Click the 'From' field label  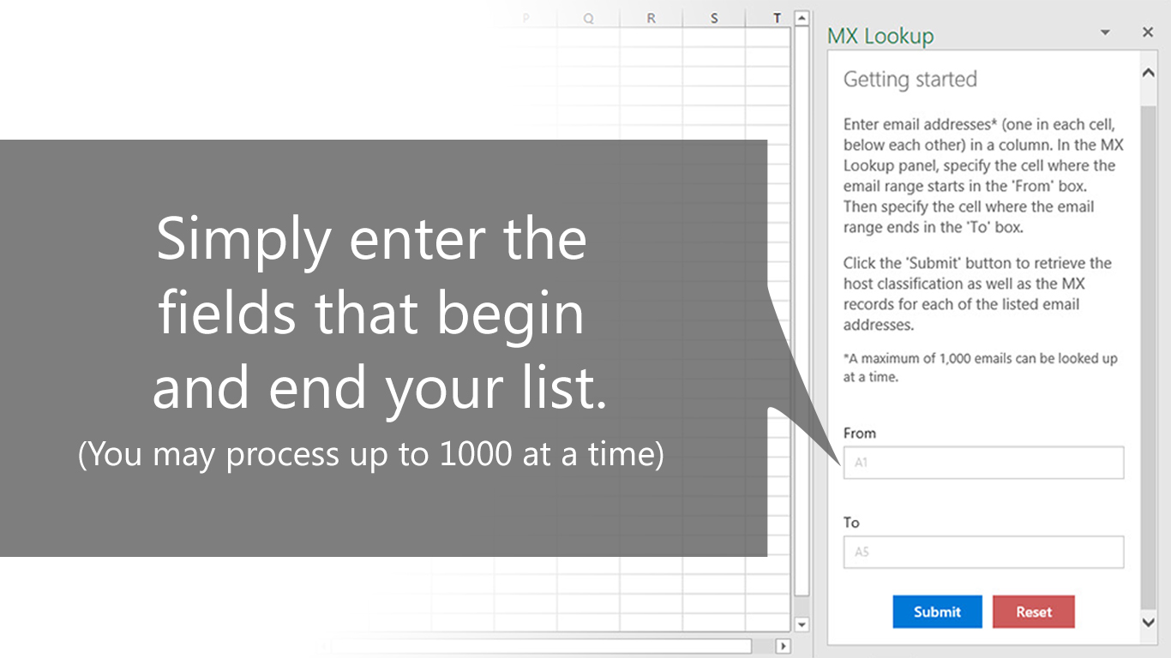(x=860, y=434)
